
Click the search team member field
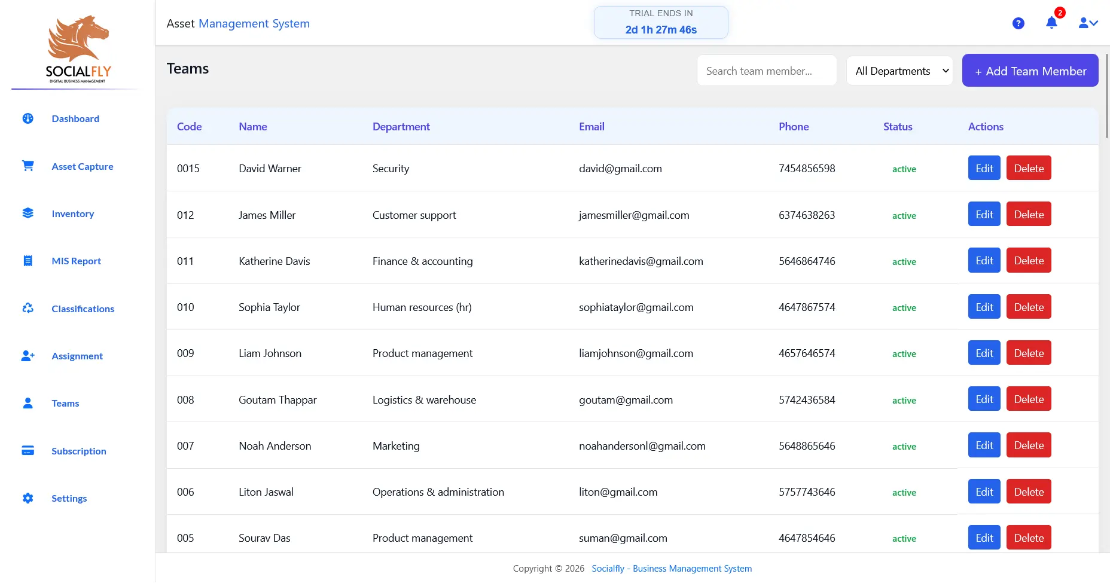[766, 70]
